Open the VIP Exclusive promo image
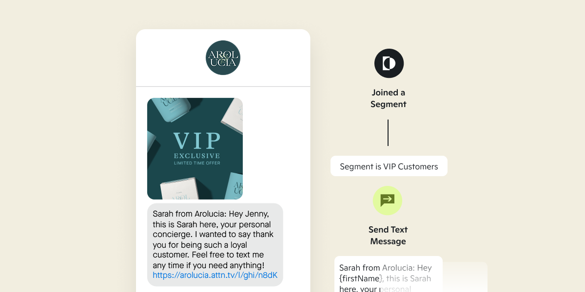The width and height of the screenshot is (585, 292). click(x=195, y=148)
